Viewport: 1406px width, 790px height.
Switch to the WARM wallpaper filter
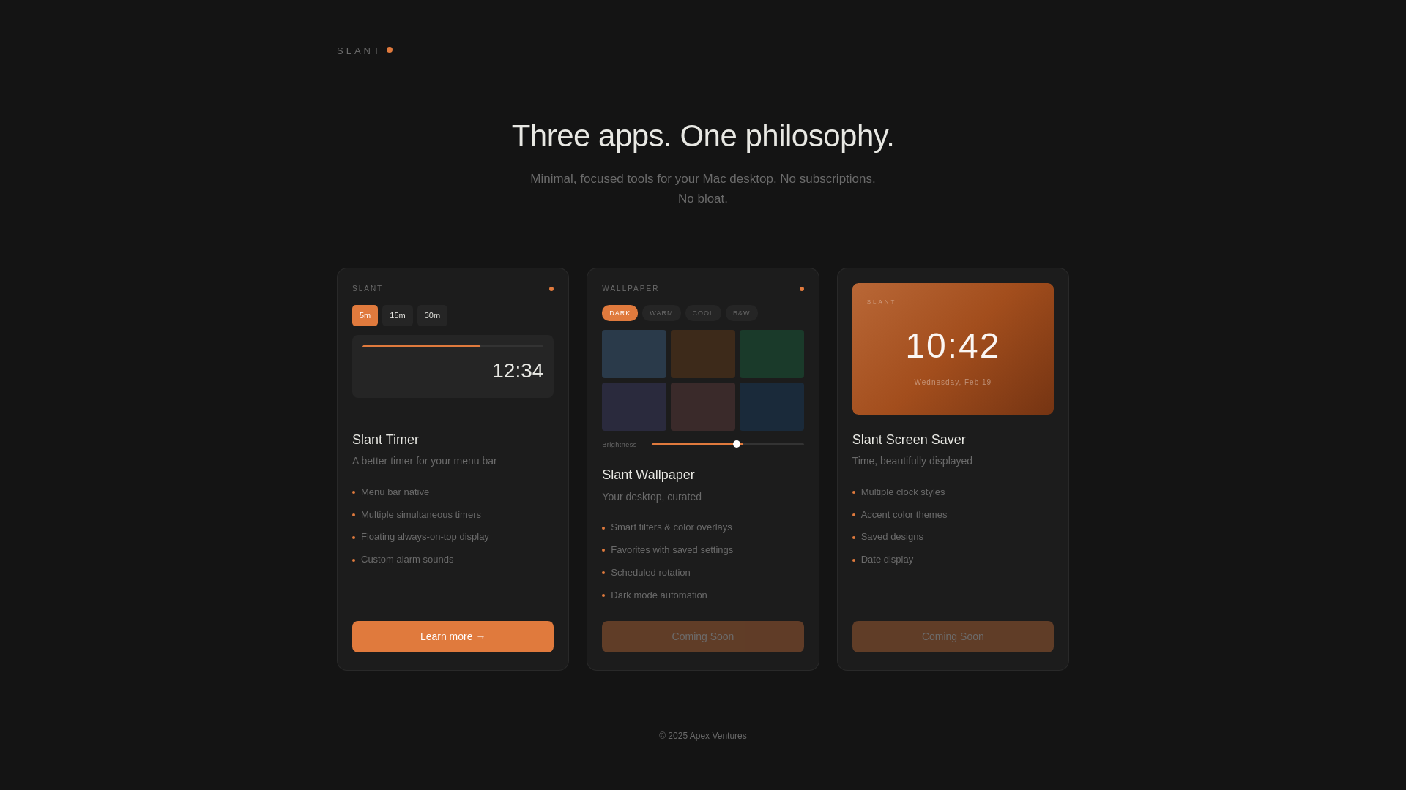661,313
